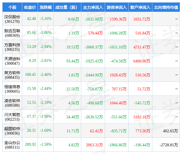Click closing price 13.20
This screenshot has height=154, width=180.
[31, 46]
